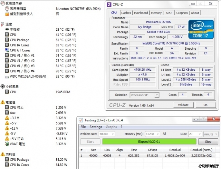Click the Nuvoton NCT6779F sensor value

(78, 9)
